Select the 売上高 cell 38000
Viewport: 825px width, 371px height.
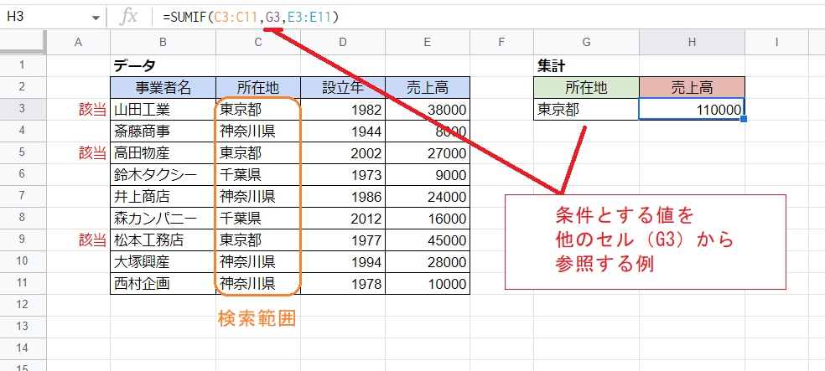pos(428,110)
